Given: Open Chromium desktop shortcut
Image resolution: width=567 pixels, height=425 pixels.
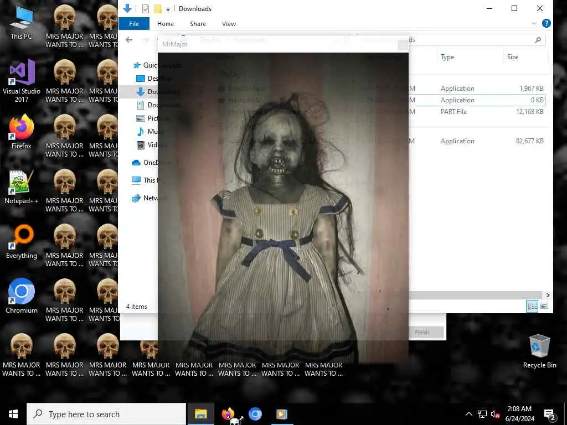Looking at the screenshot, I should coord(22,296).
